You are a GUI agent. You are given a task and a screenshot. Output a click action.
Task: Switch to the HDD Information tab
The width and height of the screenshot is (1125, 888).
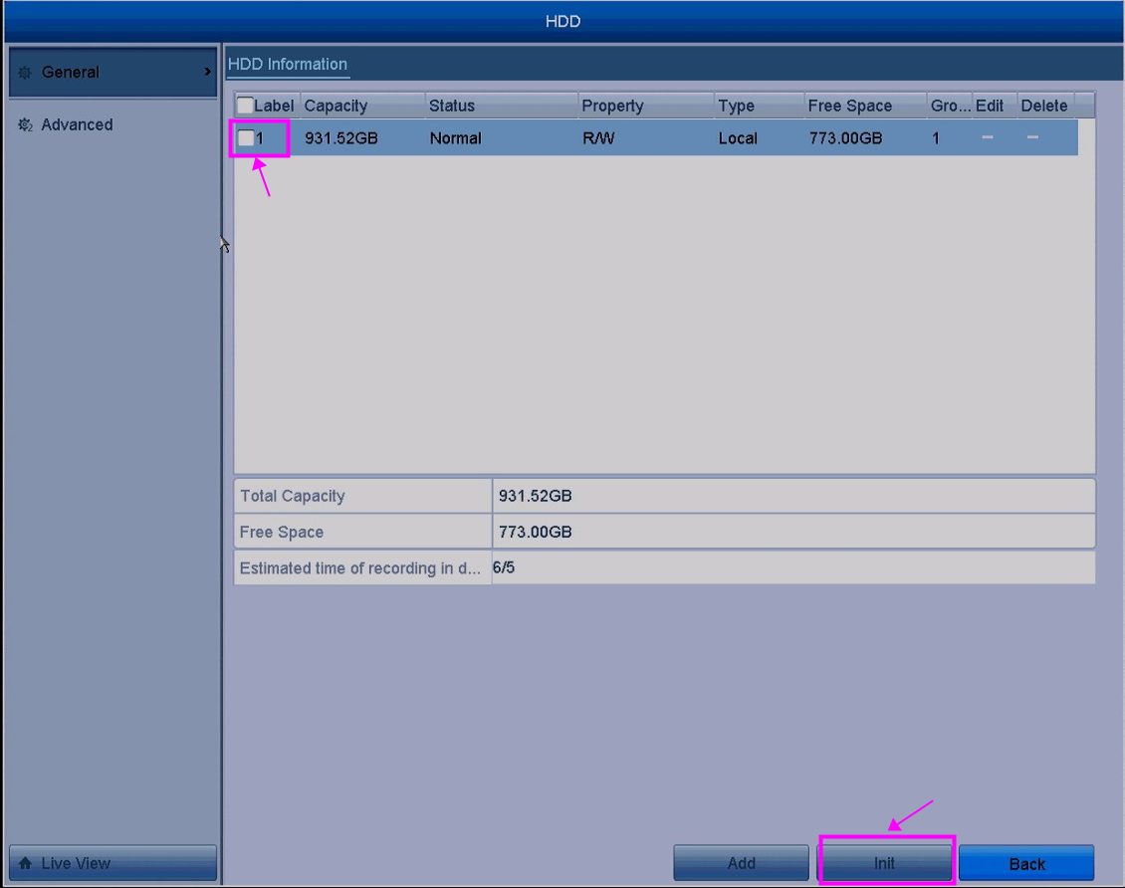point(288,65)
